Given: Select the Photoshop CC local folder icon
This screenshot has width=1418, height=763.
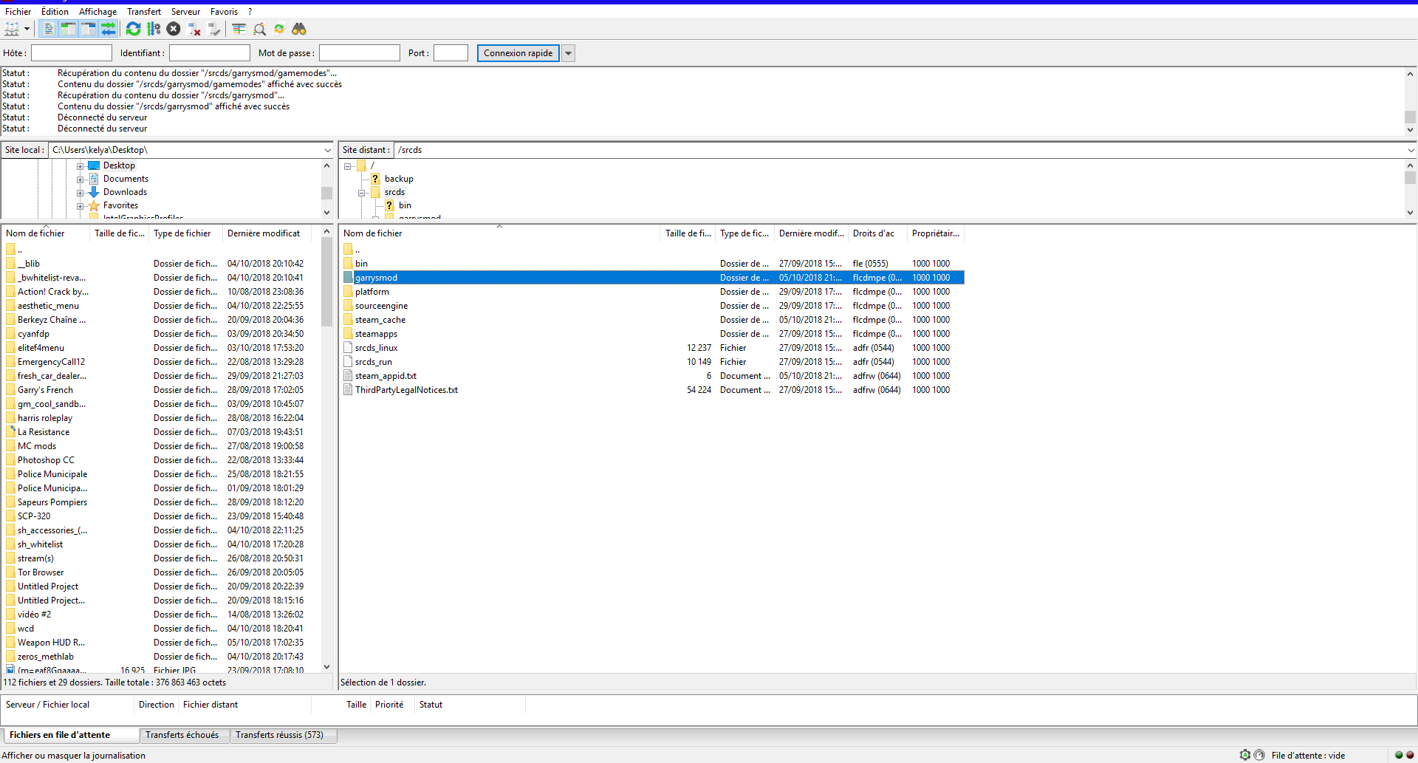Looking at the screenshot, I should [x=10, y=460].
